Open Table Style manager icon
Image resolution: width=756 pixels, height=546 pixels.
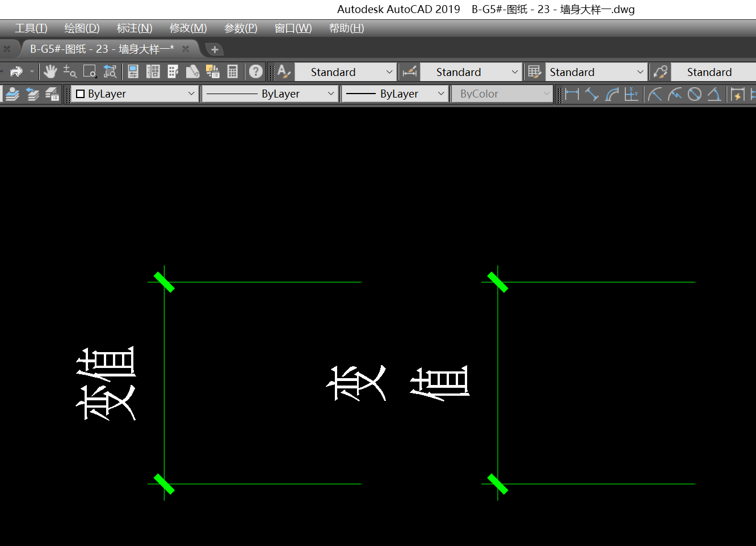coord(534,71)
